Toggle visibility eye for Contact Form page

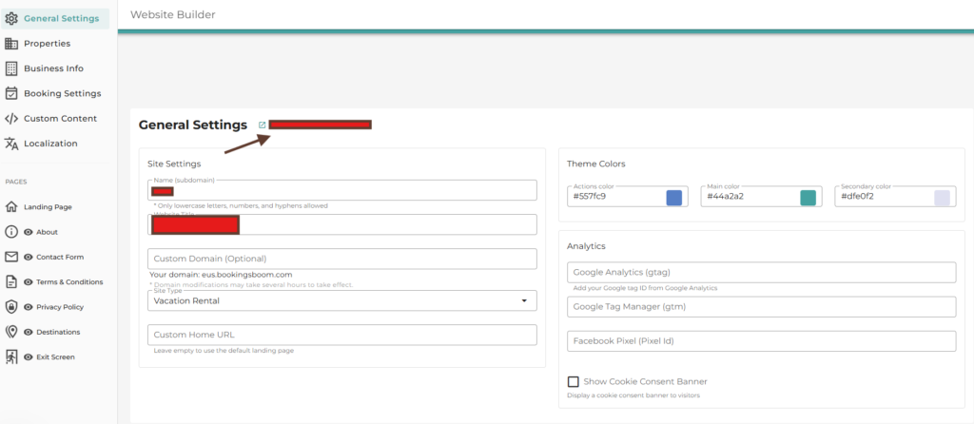[x=29, y=257]
